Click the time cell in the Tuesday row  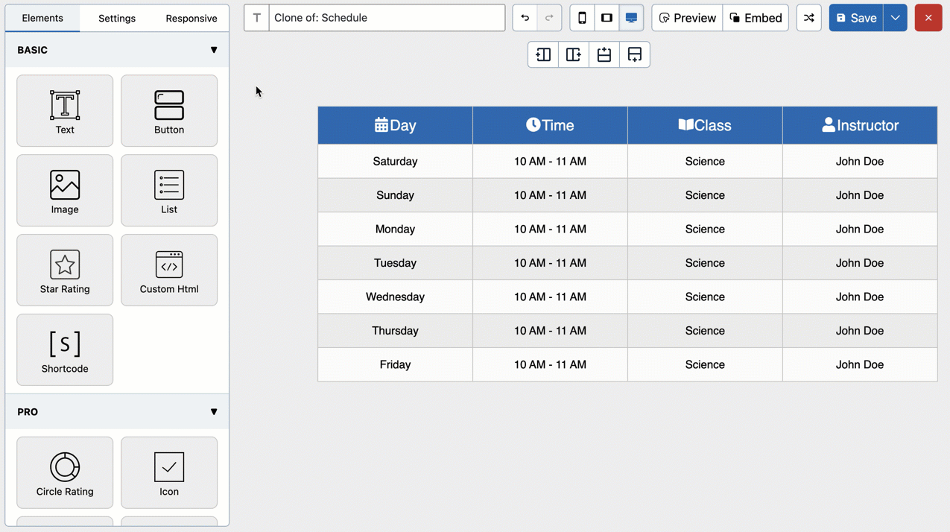(x=550, y=263)
